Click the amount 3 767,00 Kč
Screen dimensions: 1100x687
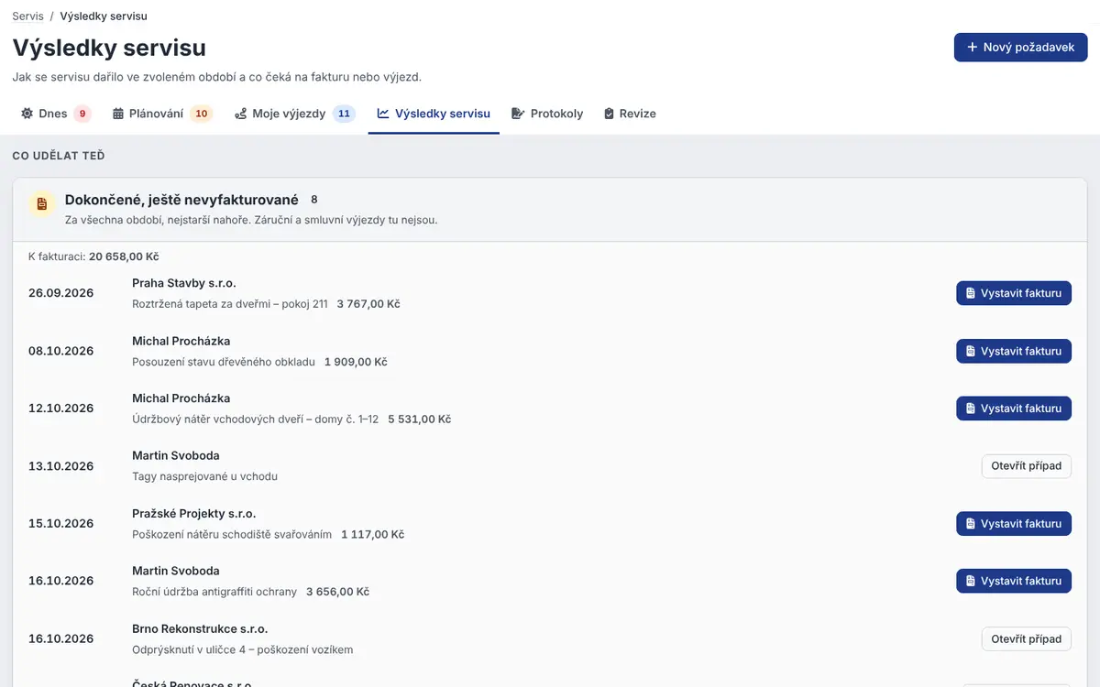368,304
